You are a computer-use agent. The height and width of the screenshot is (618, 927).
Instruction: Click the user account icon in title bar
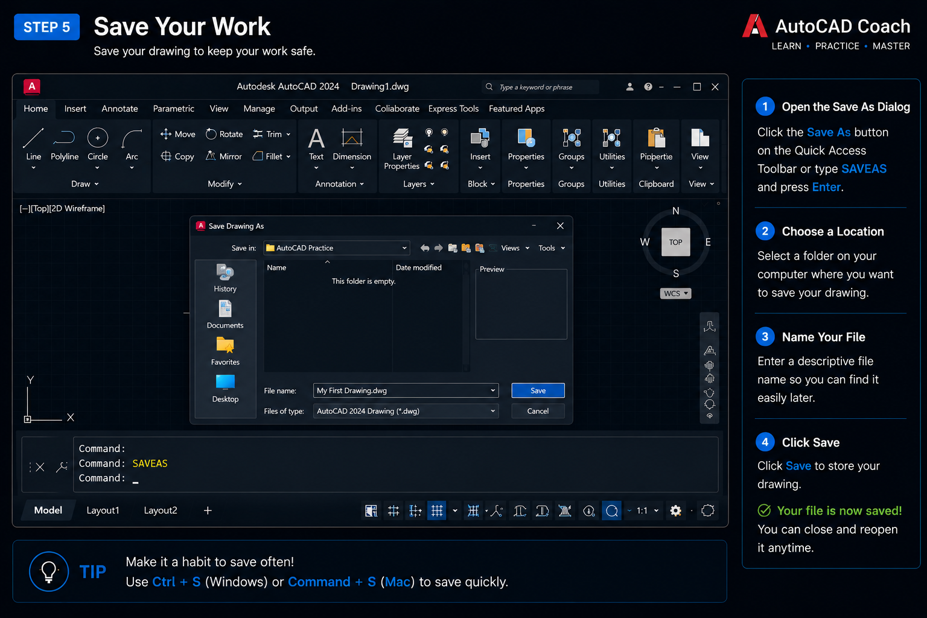click(x=629, y=87)
